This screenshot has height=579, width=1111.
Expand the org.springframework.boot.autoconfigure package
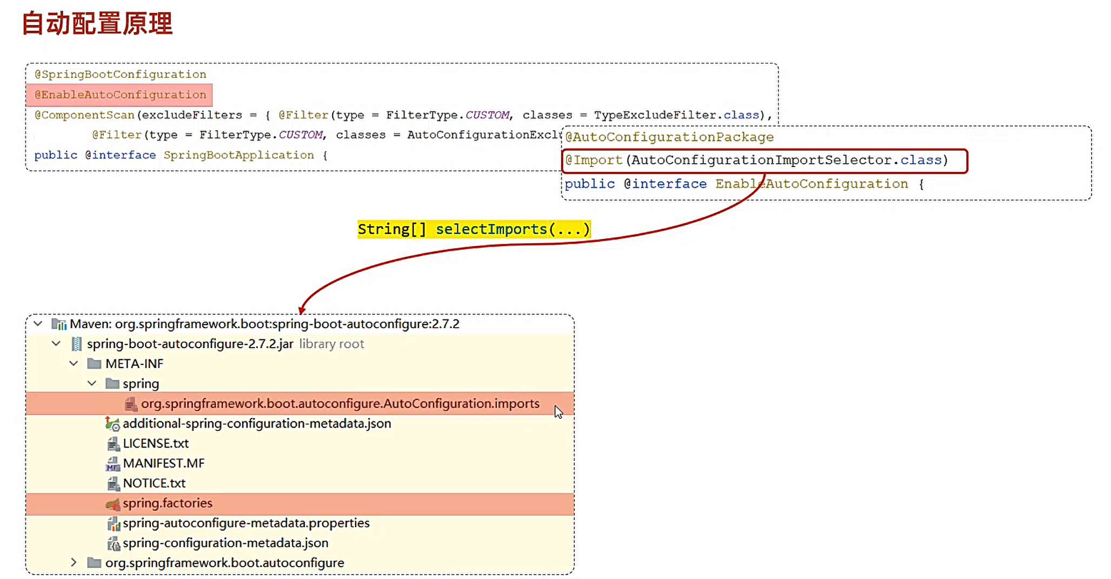tap(74, 563)
